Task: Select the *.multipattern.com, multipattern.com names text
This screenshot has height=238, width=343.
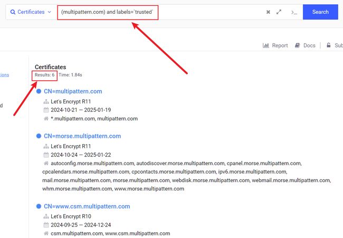Action: [x=94, y=119]
